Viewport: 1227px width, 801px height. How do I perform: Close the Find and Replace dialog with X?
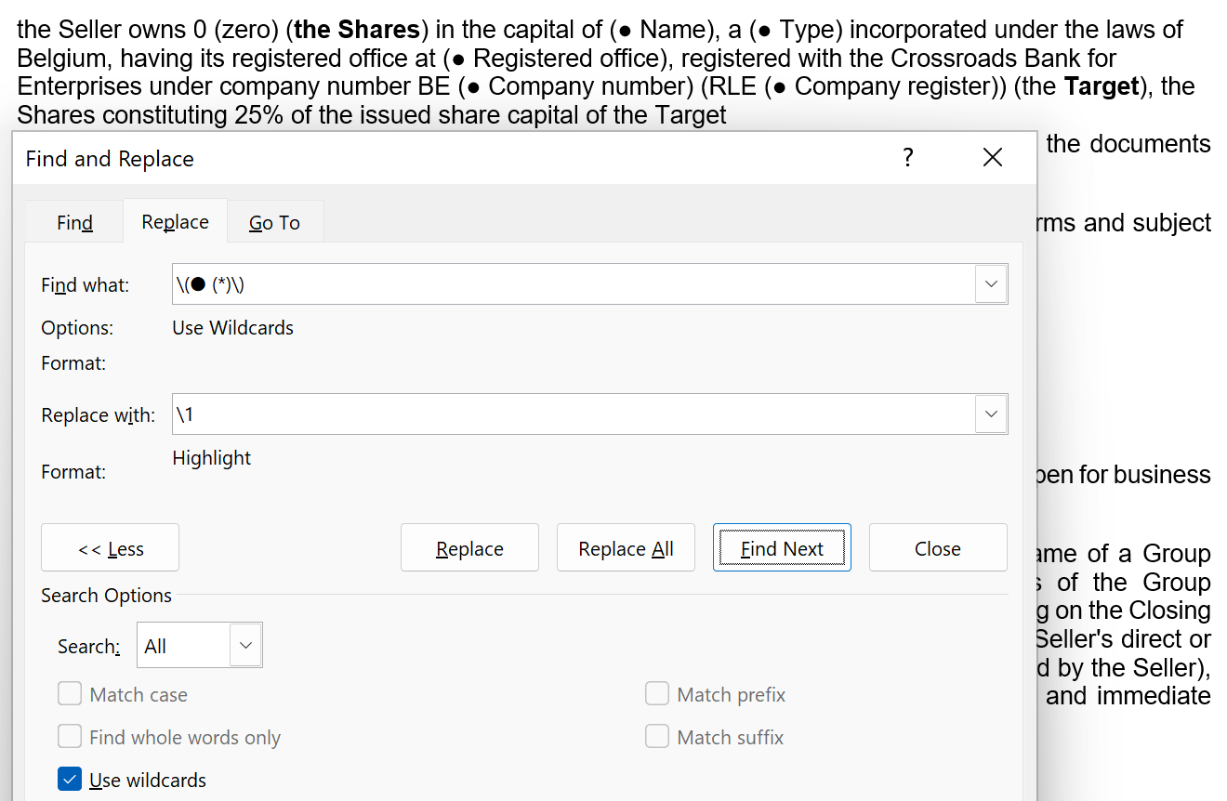coord(992,158)
